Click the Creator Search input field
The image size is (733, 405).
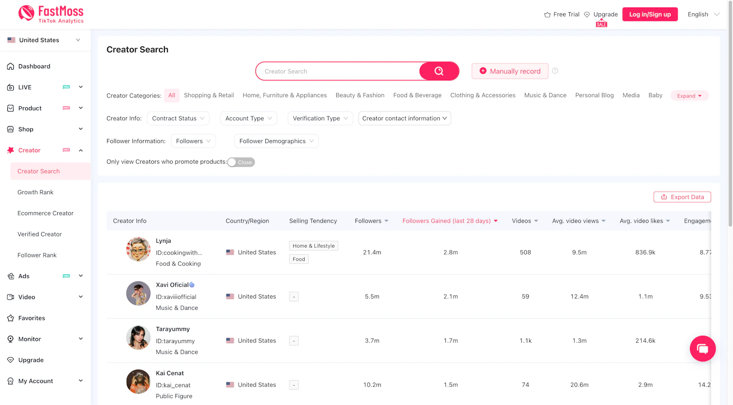coord(338,71)
